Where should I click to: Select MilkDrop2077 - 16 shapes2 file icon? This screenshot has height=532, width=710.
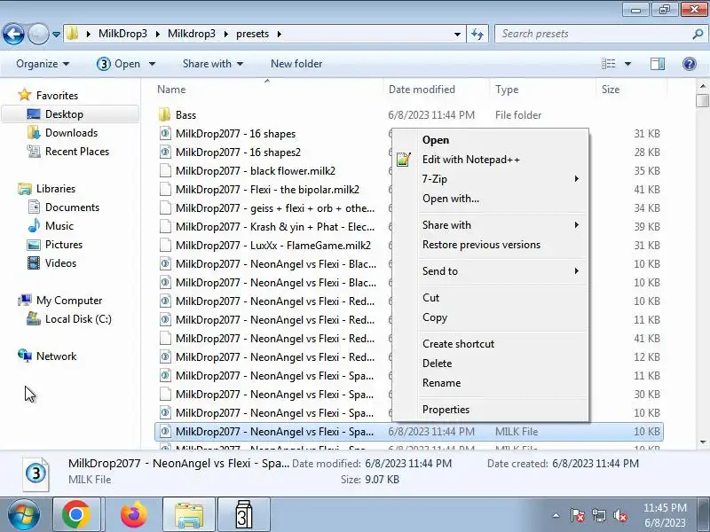[x=165, y=152]
